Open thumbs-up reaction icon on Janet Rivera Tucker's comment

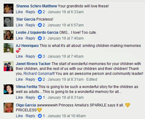(40, 79)
